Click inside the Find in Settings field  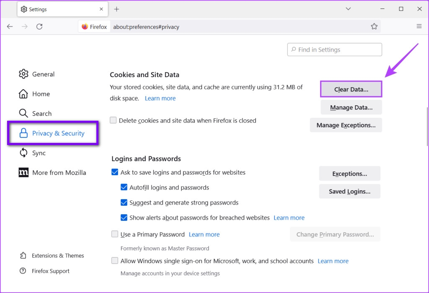click(x=334, y=49)
